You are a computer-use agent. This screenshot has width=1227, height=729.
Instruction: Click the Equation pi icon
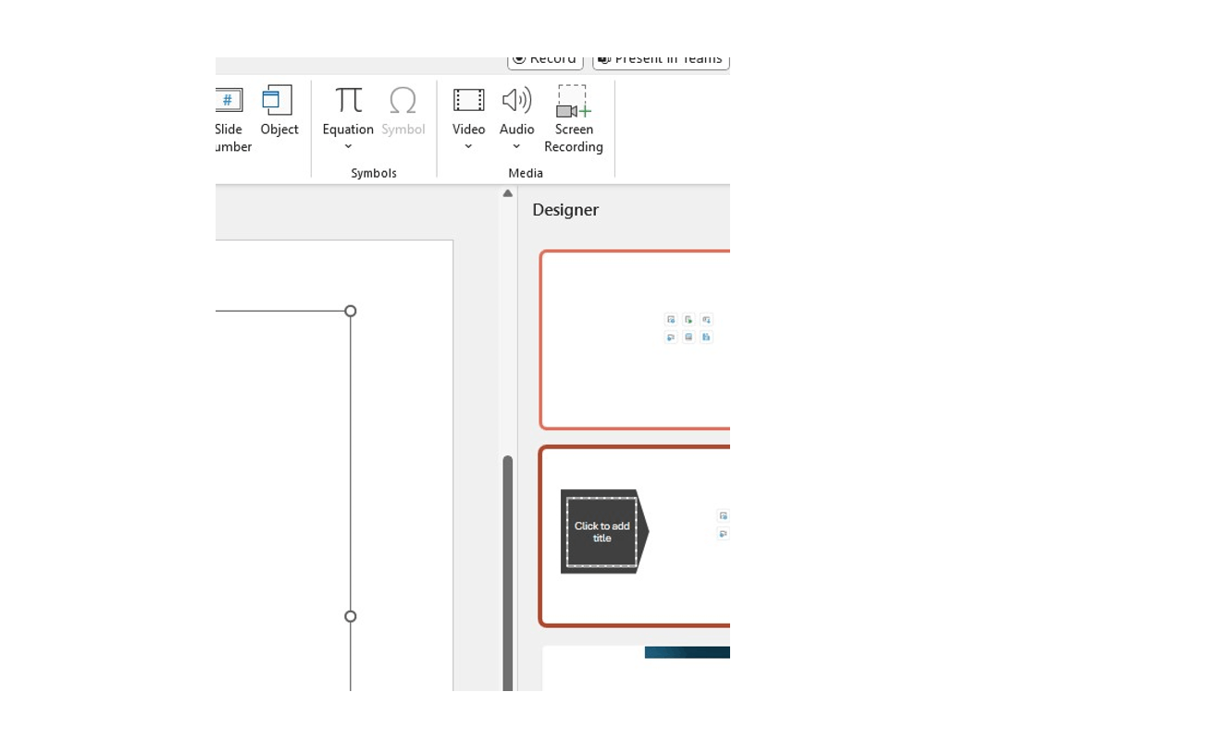348,100
